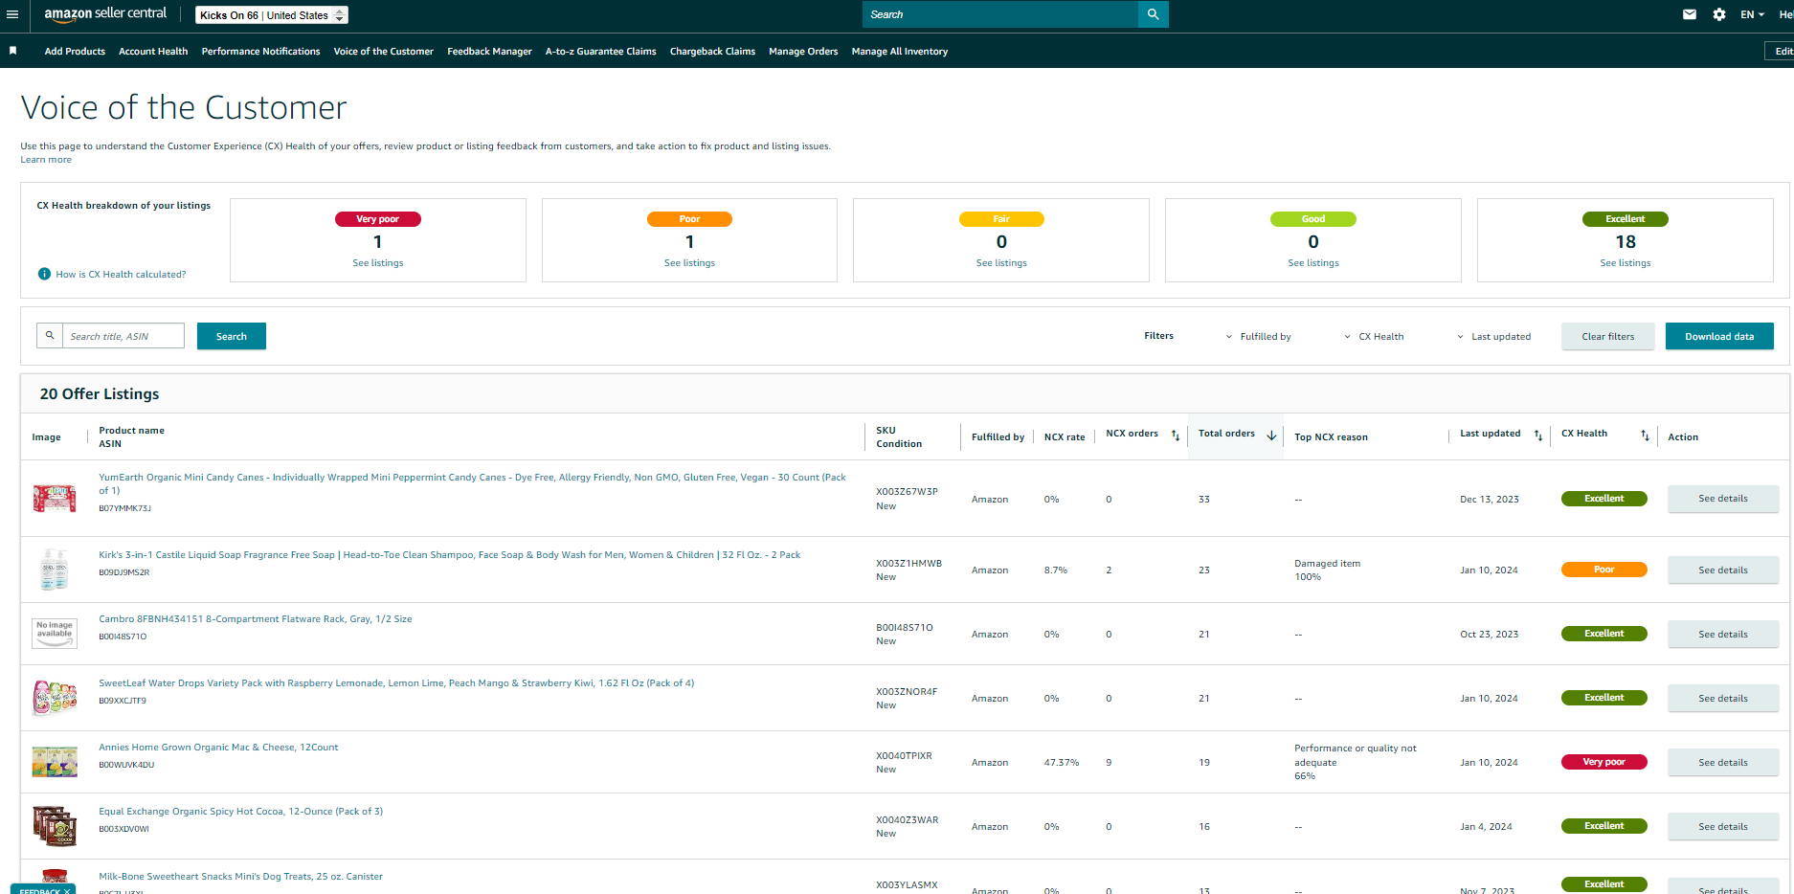See listings under Excellent
The image size is (1794, 894).
(1626, 263)
